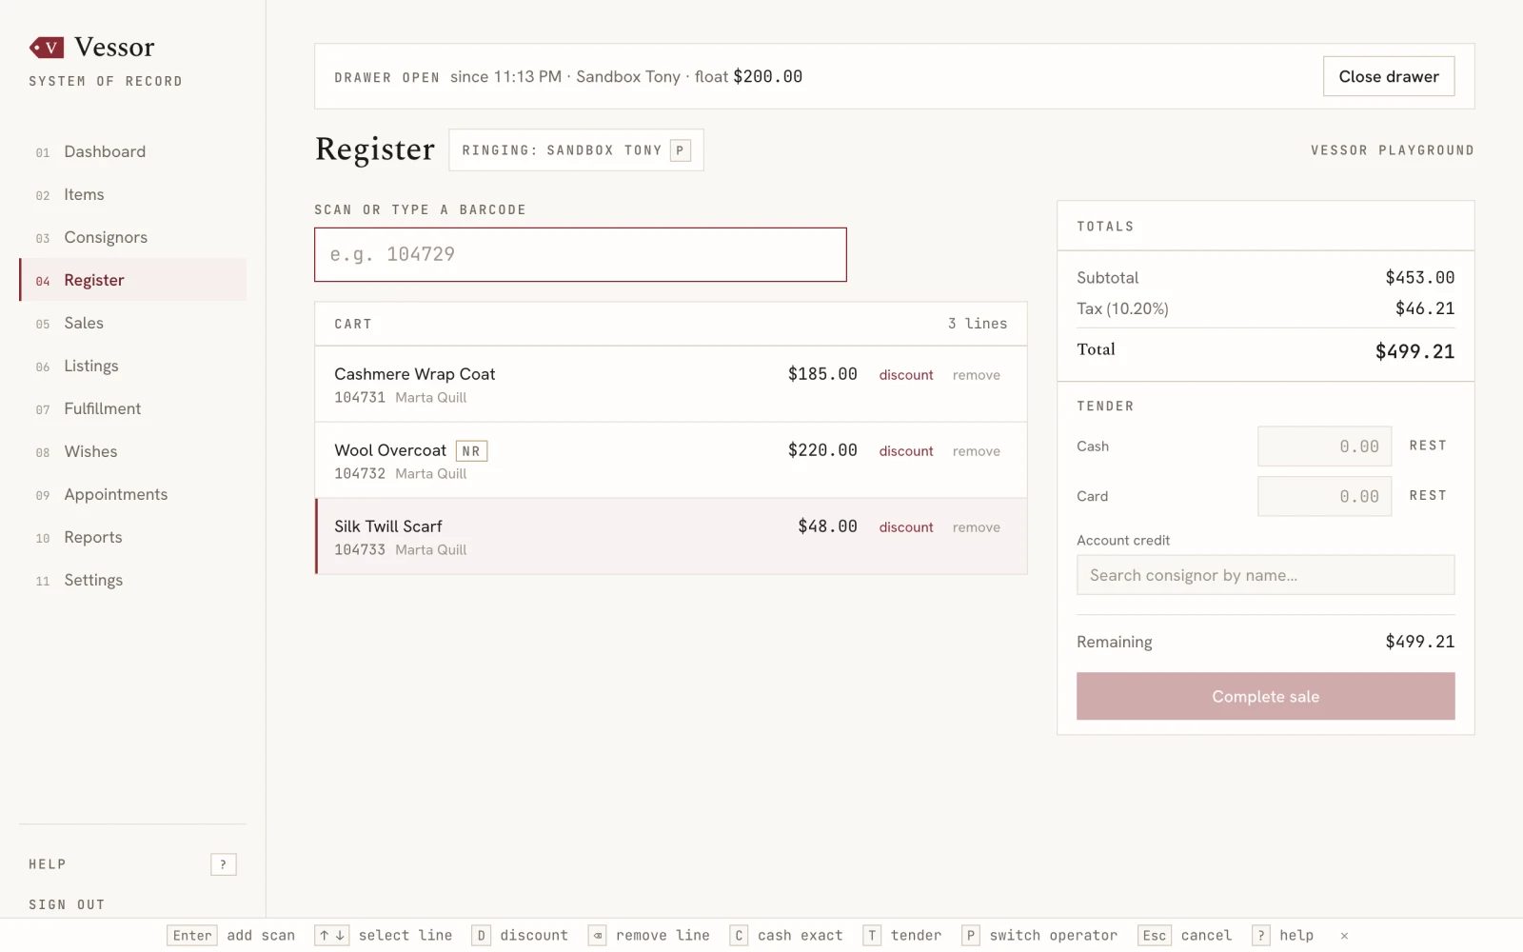The image size is (1523, 952).
Task: Dismiss the keyboard shortcuts bar with the x
Action: tap(1344, 936)
